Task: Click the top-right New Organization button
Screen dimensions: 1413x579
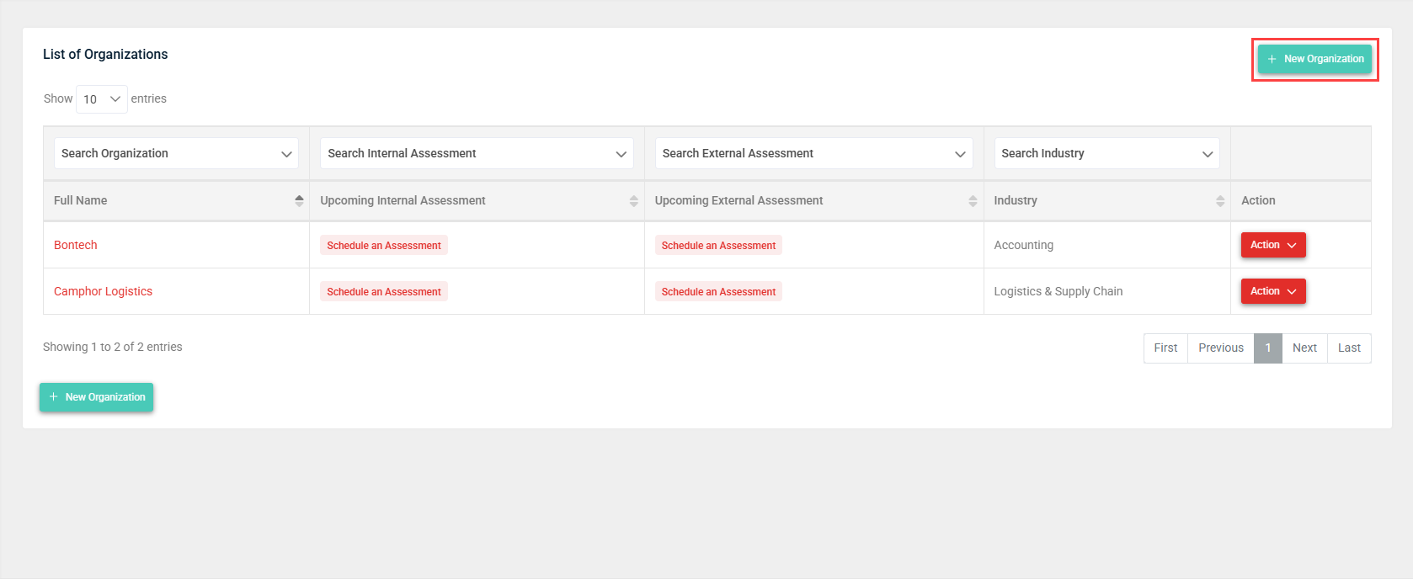Action: [1314, 59]
